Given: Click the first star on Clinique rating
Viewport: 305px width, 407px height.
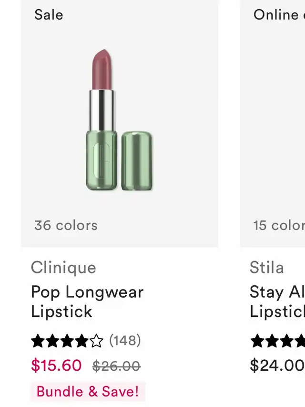Looking at the screenshot, I should pos(38,341).
